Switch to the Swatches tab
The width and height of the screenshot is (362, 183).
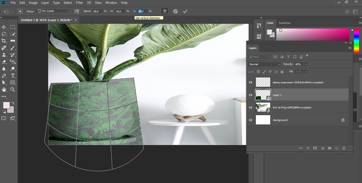pyautogui.click(x=284, y=23)
